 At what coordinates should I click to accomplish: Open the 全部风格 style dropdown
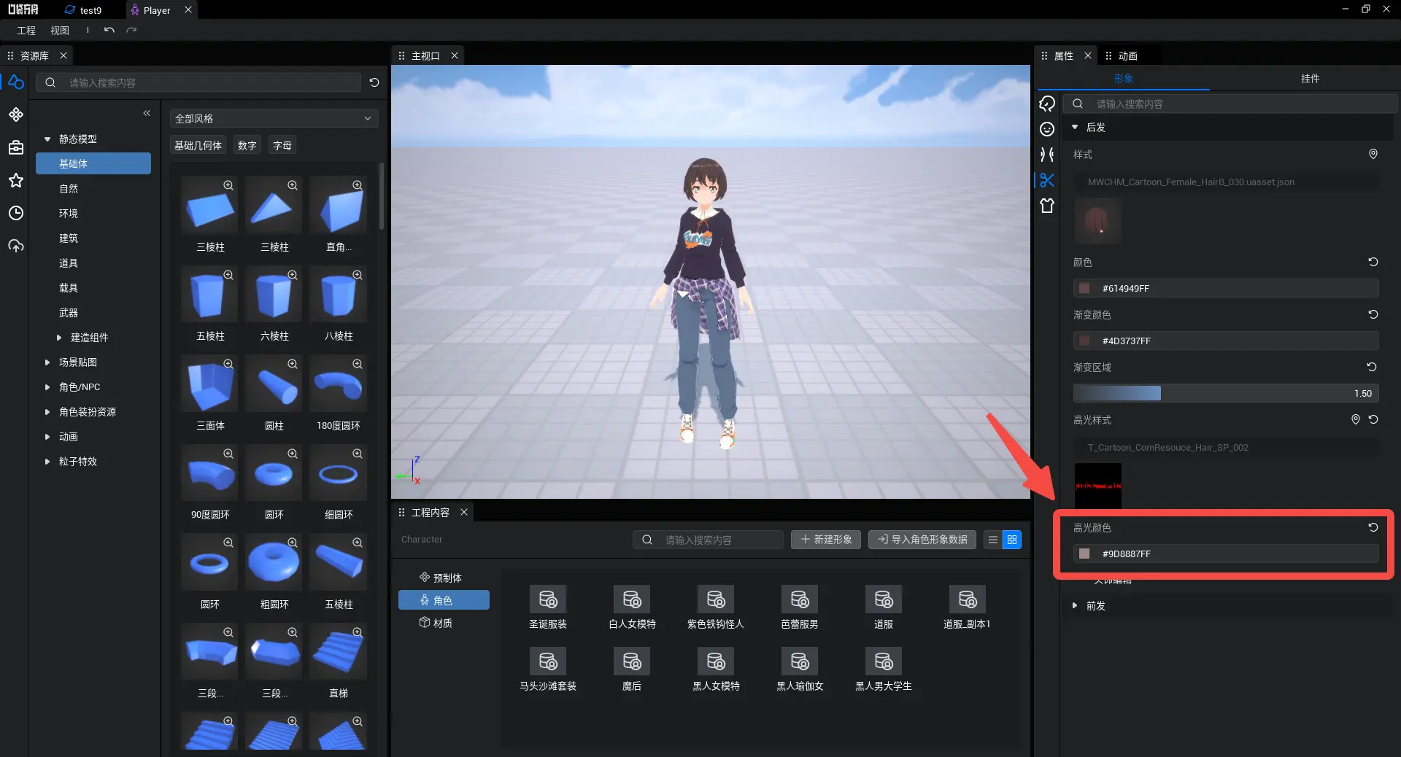click(x=274, y=118)
